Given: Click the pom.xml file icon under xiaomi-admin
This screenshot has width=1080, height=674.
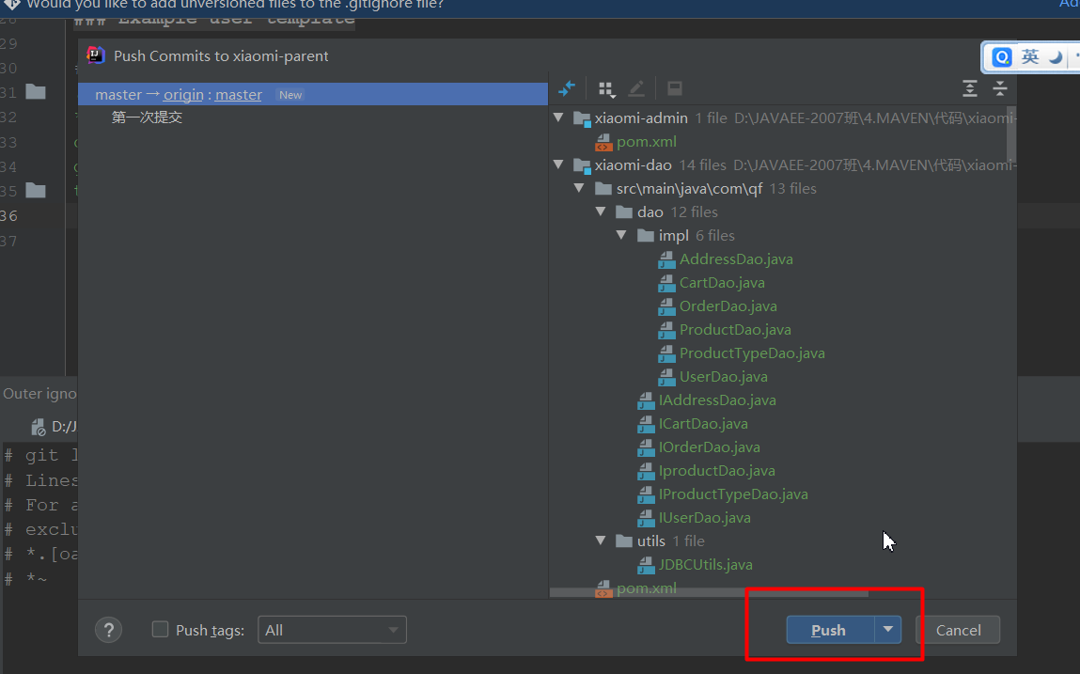Looking at the screenshot, I should 604,142.
